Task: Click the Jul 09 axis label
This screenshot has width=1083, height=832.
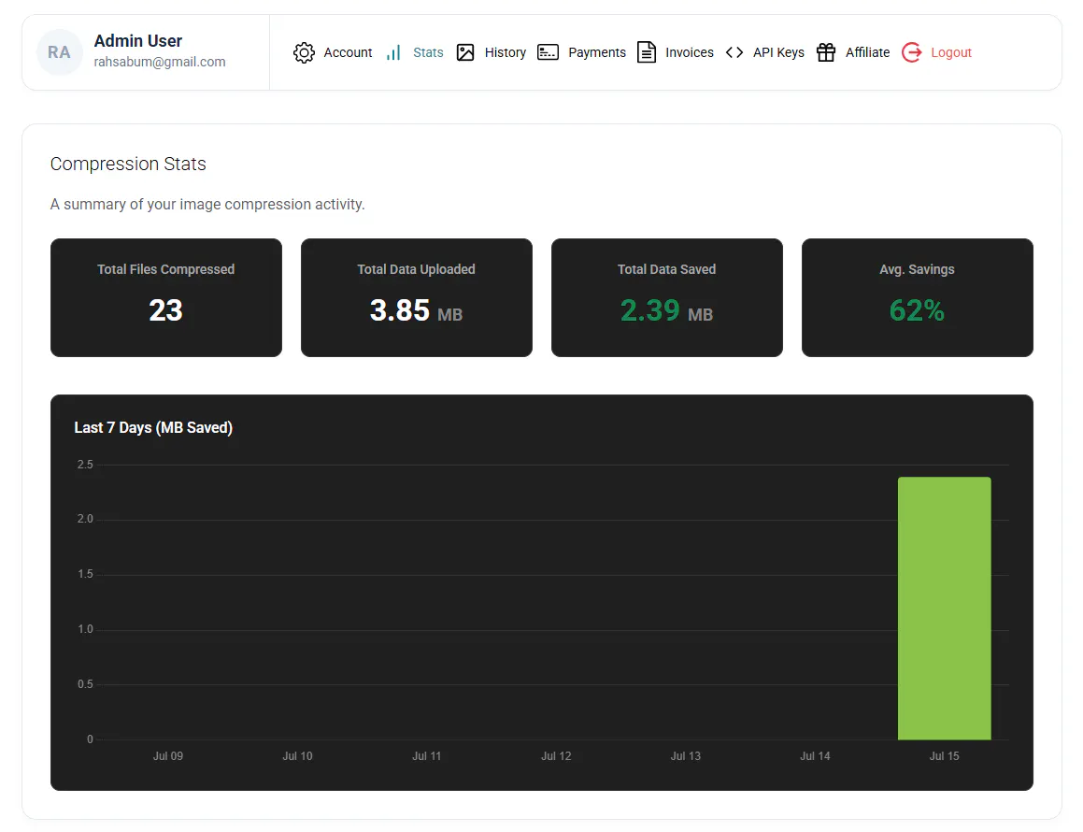Action: point(168,756)
